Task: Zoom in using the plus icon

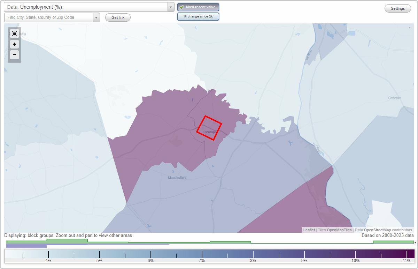Action: tap(14, 44)
